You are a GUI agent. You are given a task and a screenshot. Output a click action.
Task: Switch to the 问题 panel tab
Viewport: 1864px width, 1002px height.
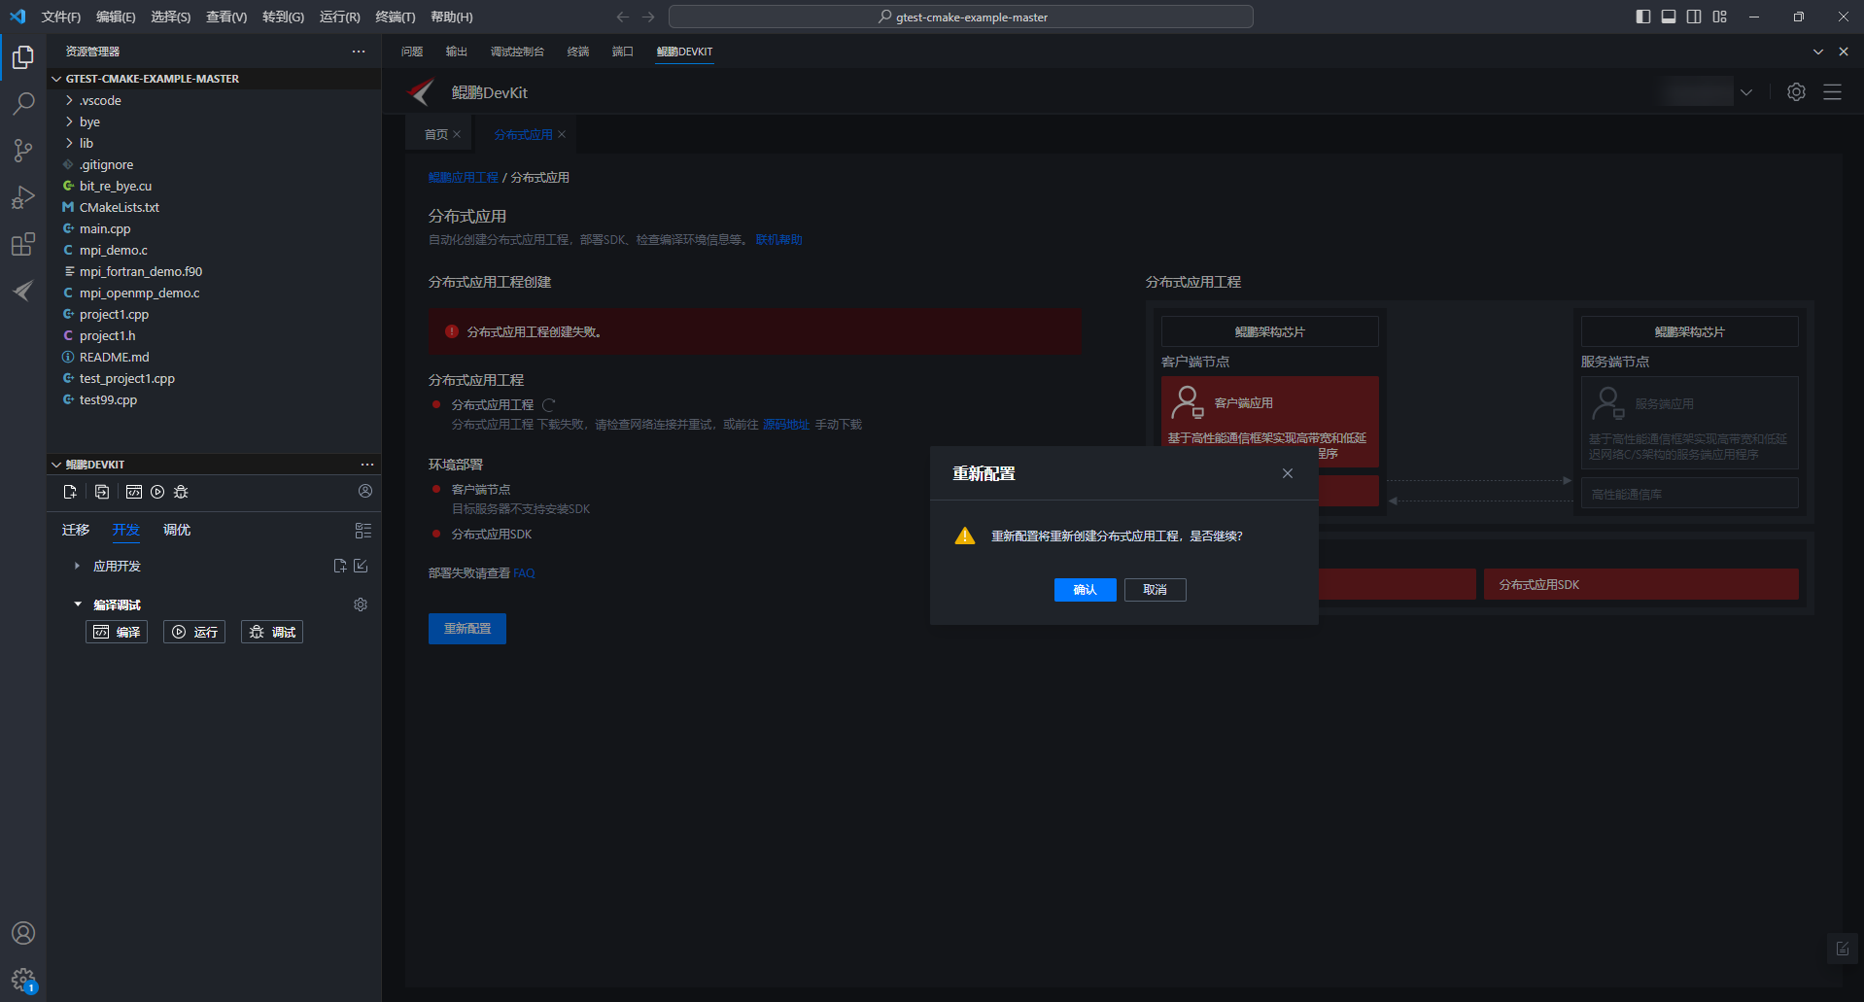coord(412,52)
